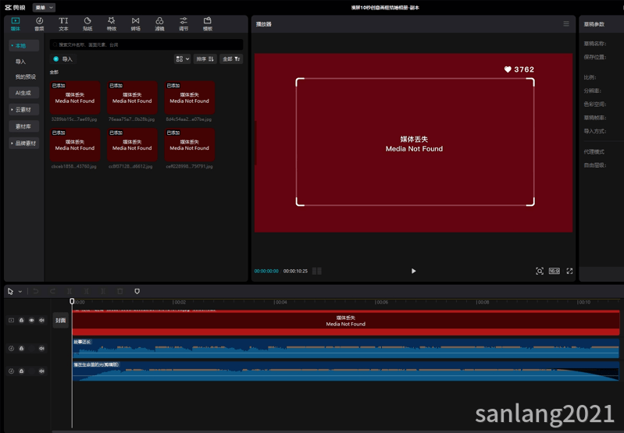Click the video track type icon
Screen dimensions: 624x433
pyautogui.click(x=11, y=321)
